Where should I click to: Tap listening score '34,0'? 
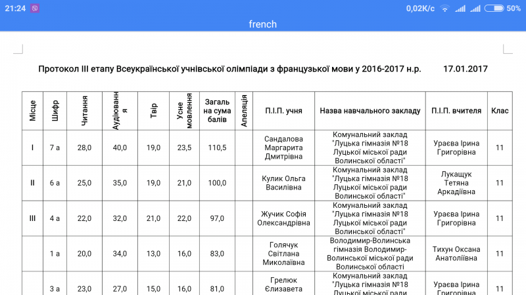click(120, 254)
